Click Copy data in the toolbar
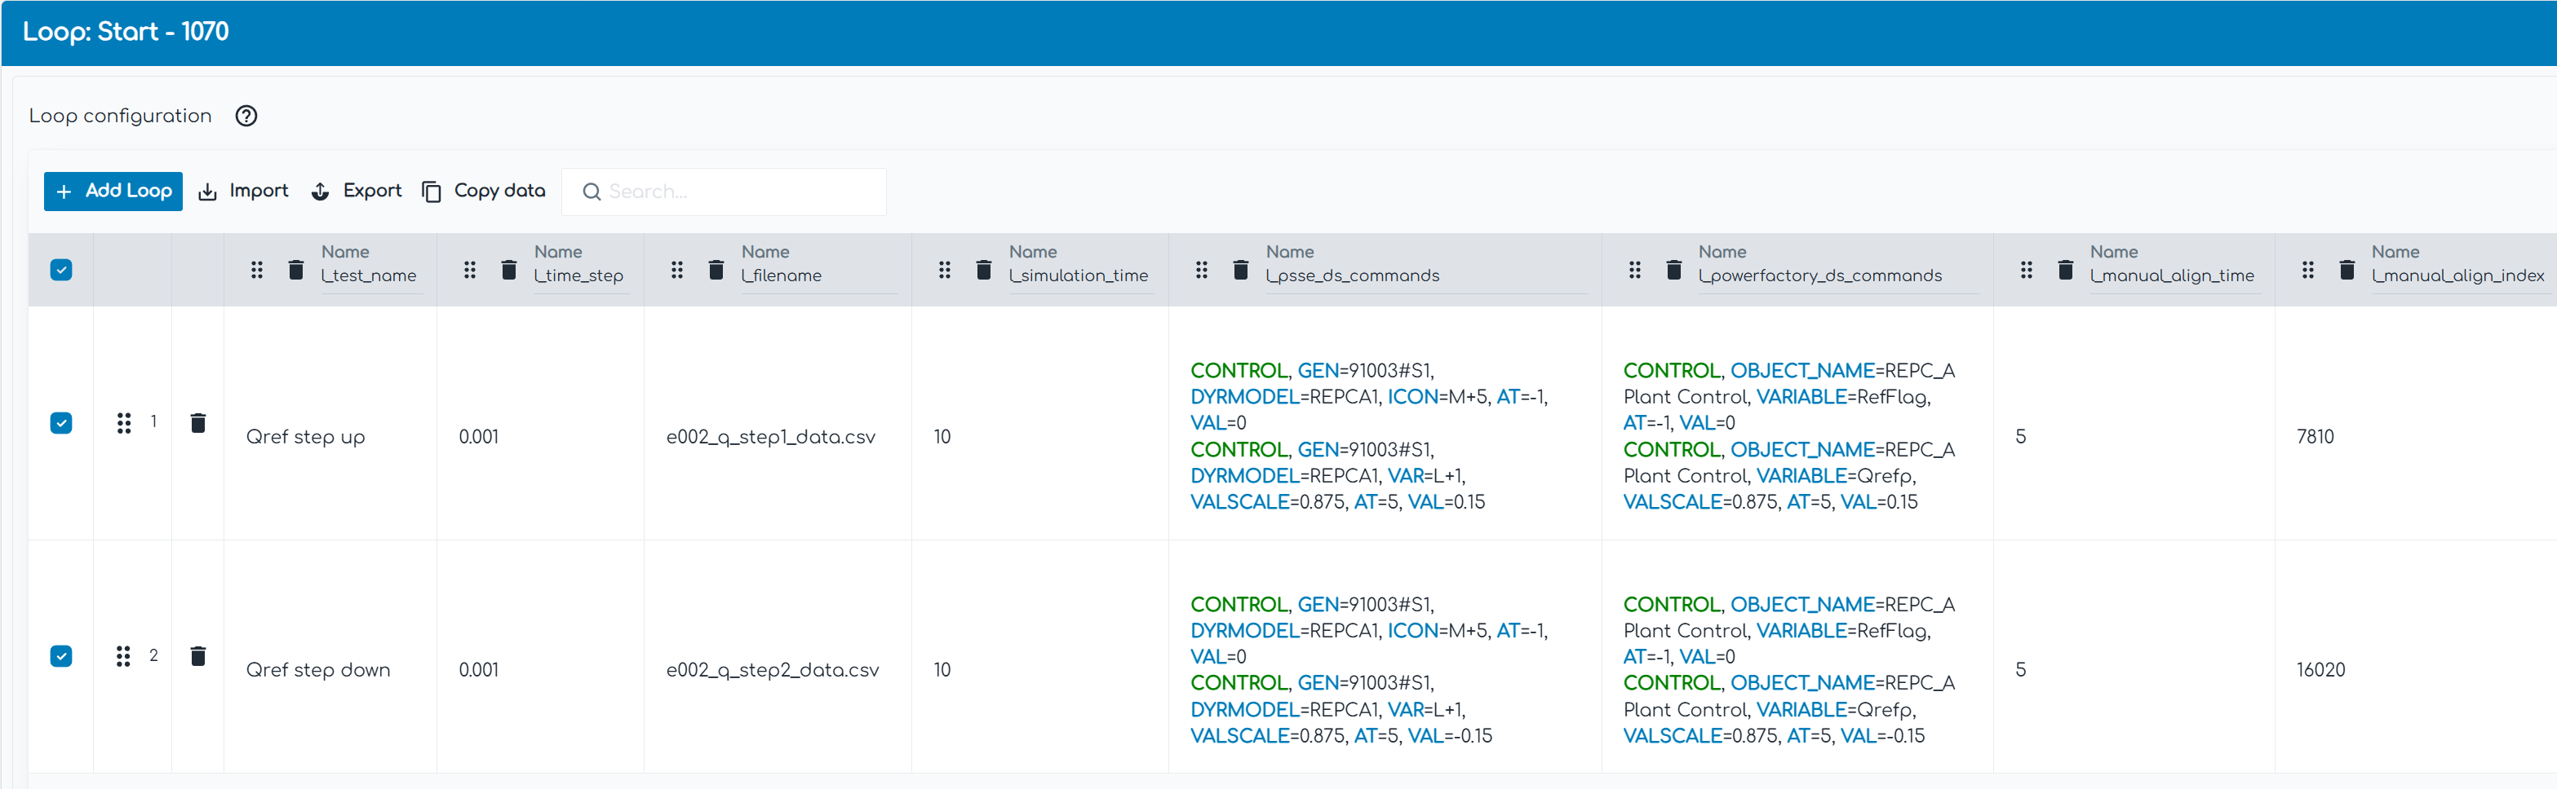The image size is (2557, 789). pyautogui.click(x=485, y=192)
